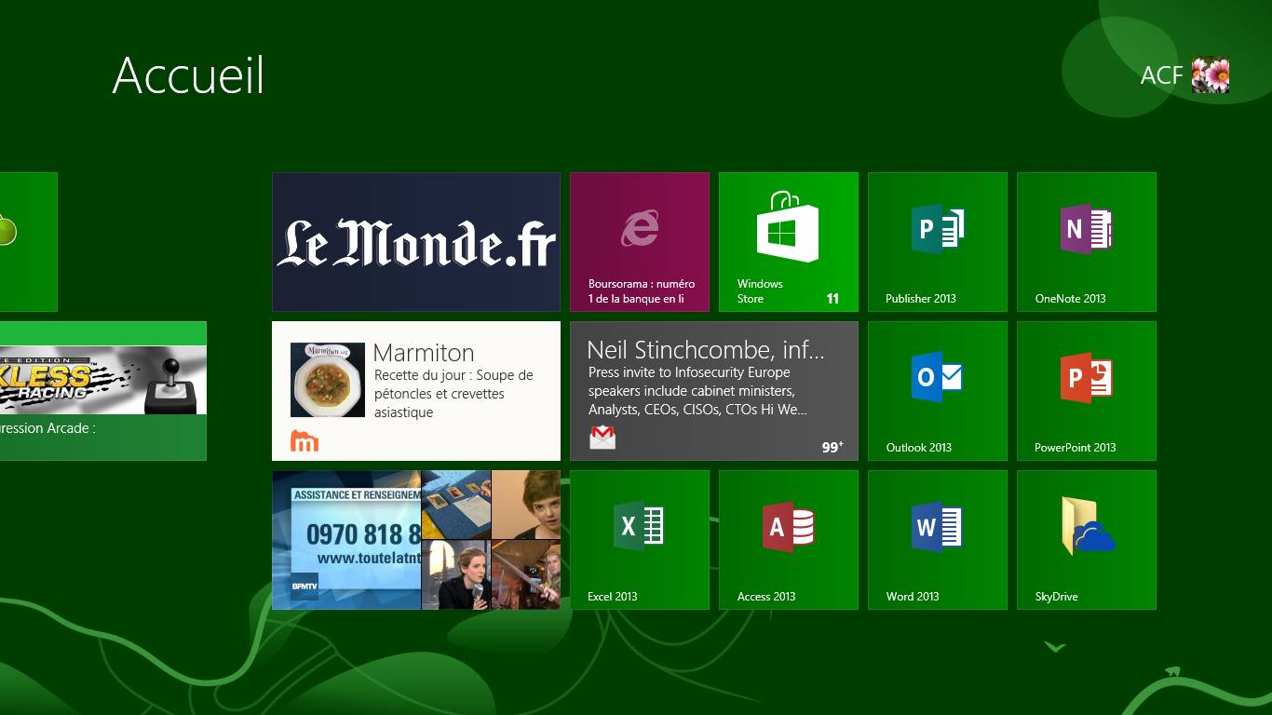Click the ACF user account picture
The image size is (1272, 715).
click(x=1211, y=75)
